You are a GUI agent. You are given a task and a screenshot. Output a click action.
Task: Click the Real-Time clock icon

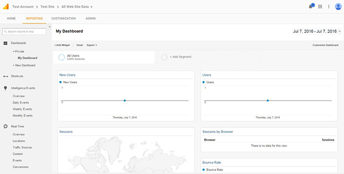pos(6,126)
